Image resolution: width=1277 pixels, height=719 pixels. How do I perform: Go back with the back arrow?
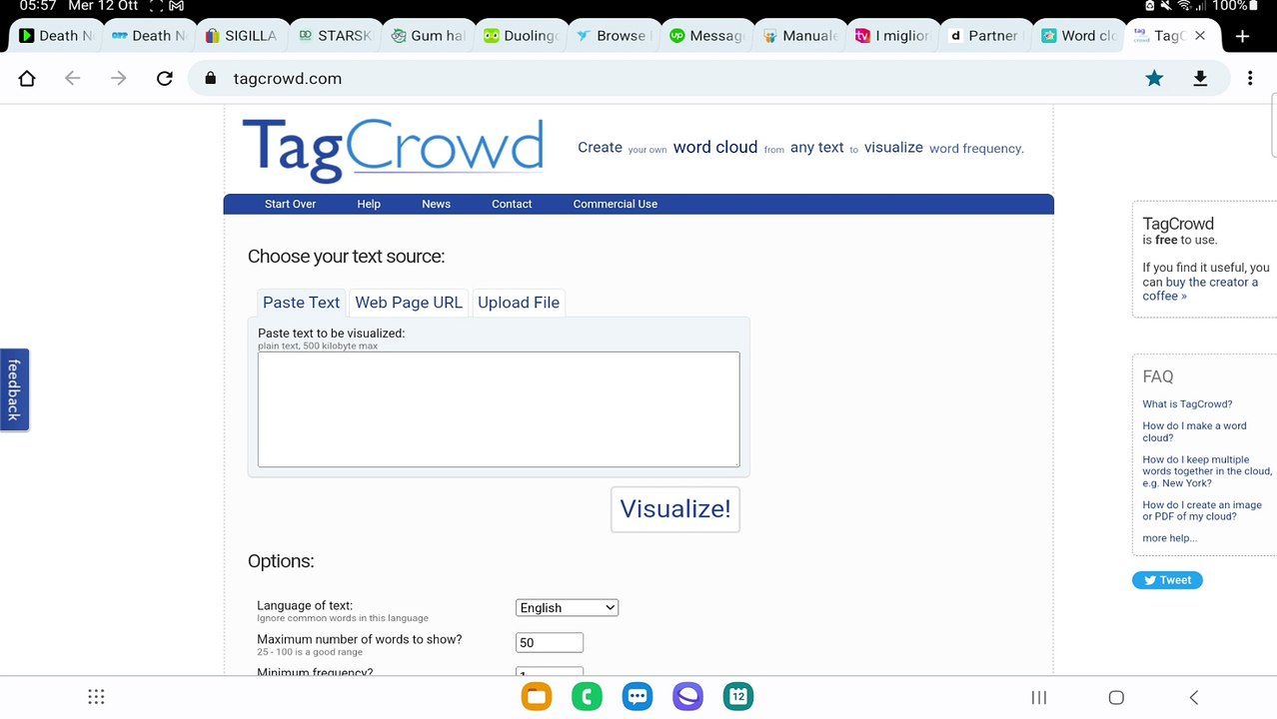pyautogui.click(x=72, y=78)
